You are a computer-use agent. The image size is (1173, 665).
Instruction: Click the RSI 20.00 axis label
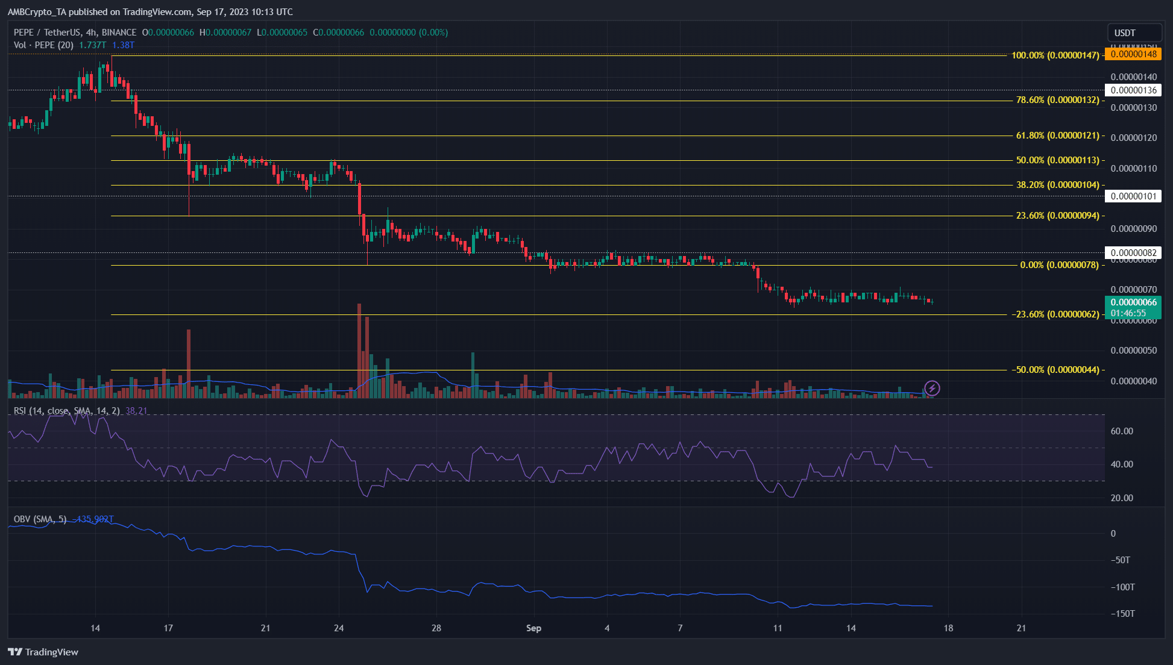[1122, 498]
